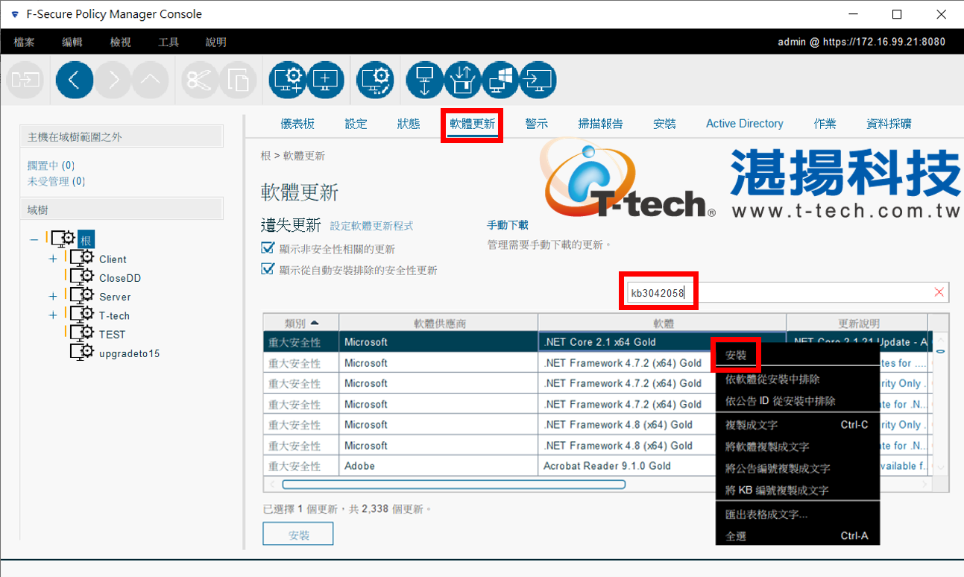
Task: Open the 說明 menu
Action: pos(216,42)
